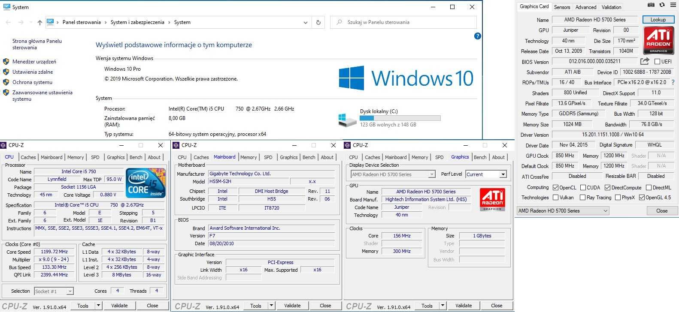Click the search magnifier icon in Panel sterowania
The width and height of the screenshot is (679, 312).
339,22
